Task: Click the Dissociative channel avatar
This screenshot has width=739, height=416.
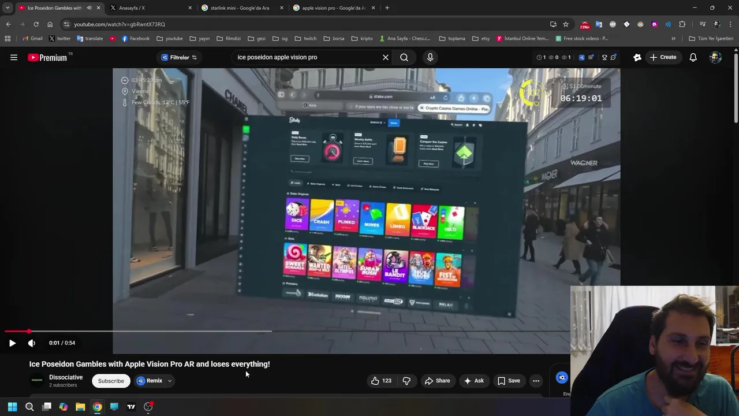Action: (37, 380)
